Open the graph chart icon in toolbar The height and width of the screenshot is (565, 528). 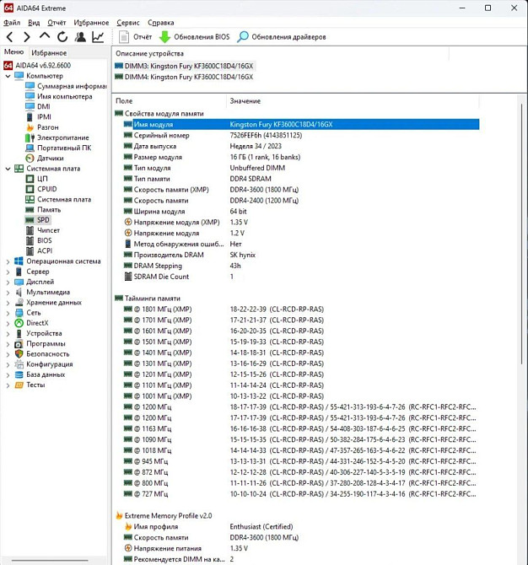point(99,37)
